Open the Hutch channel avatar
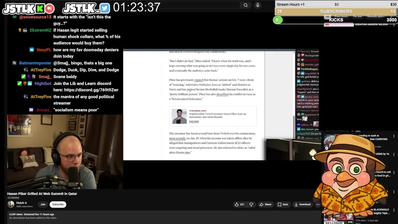 (11, 204)
